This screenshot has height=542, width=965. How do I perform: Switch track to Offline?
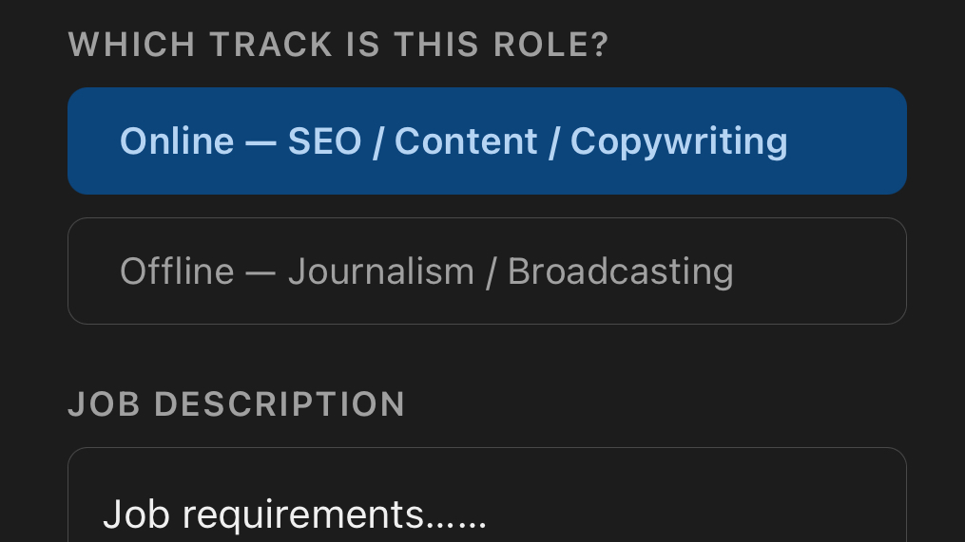point(487,271)
